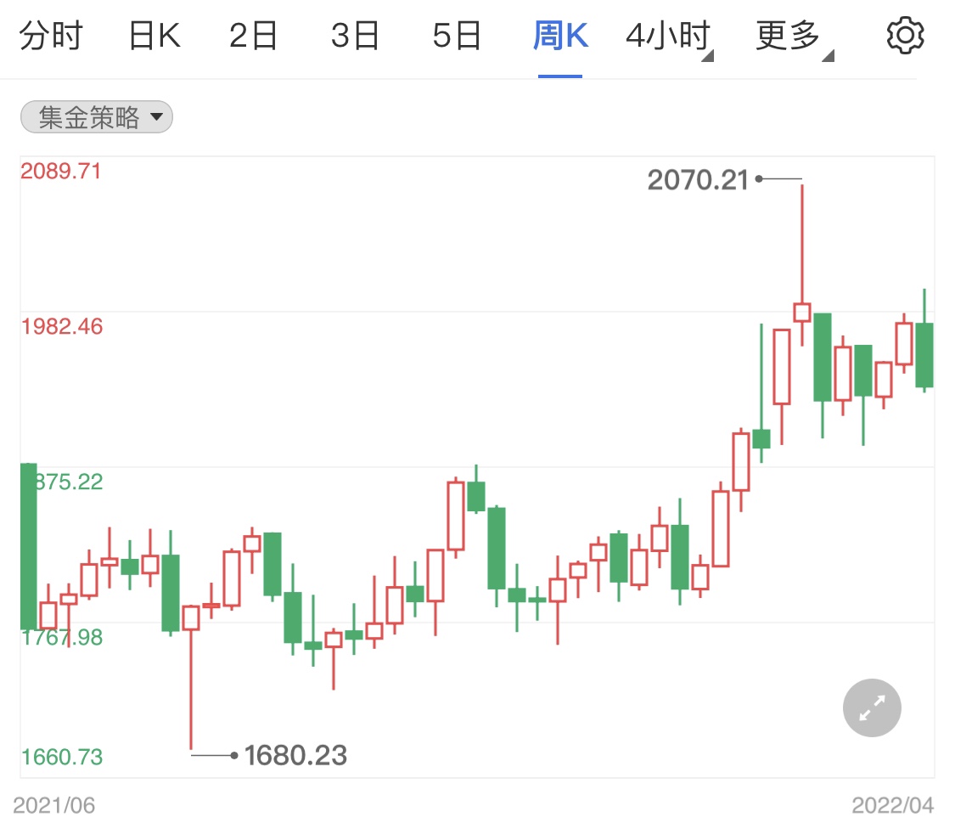The image size is (955, 823).
Task: Open the 5日 chart tab
Action: tap(457, 37)
